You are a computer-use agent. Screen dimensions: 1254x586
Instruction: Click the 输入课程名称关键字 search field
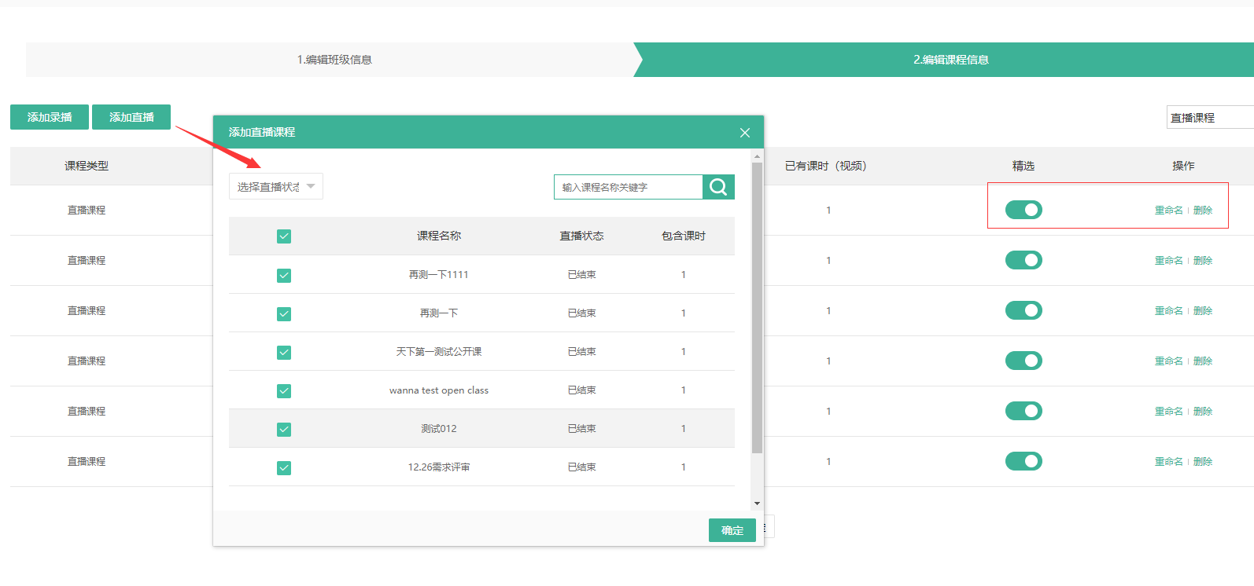coord(629,187)
